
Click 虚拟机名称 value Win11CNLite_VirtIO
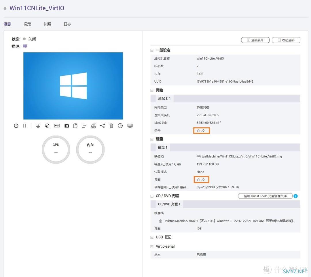point(210,58)
